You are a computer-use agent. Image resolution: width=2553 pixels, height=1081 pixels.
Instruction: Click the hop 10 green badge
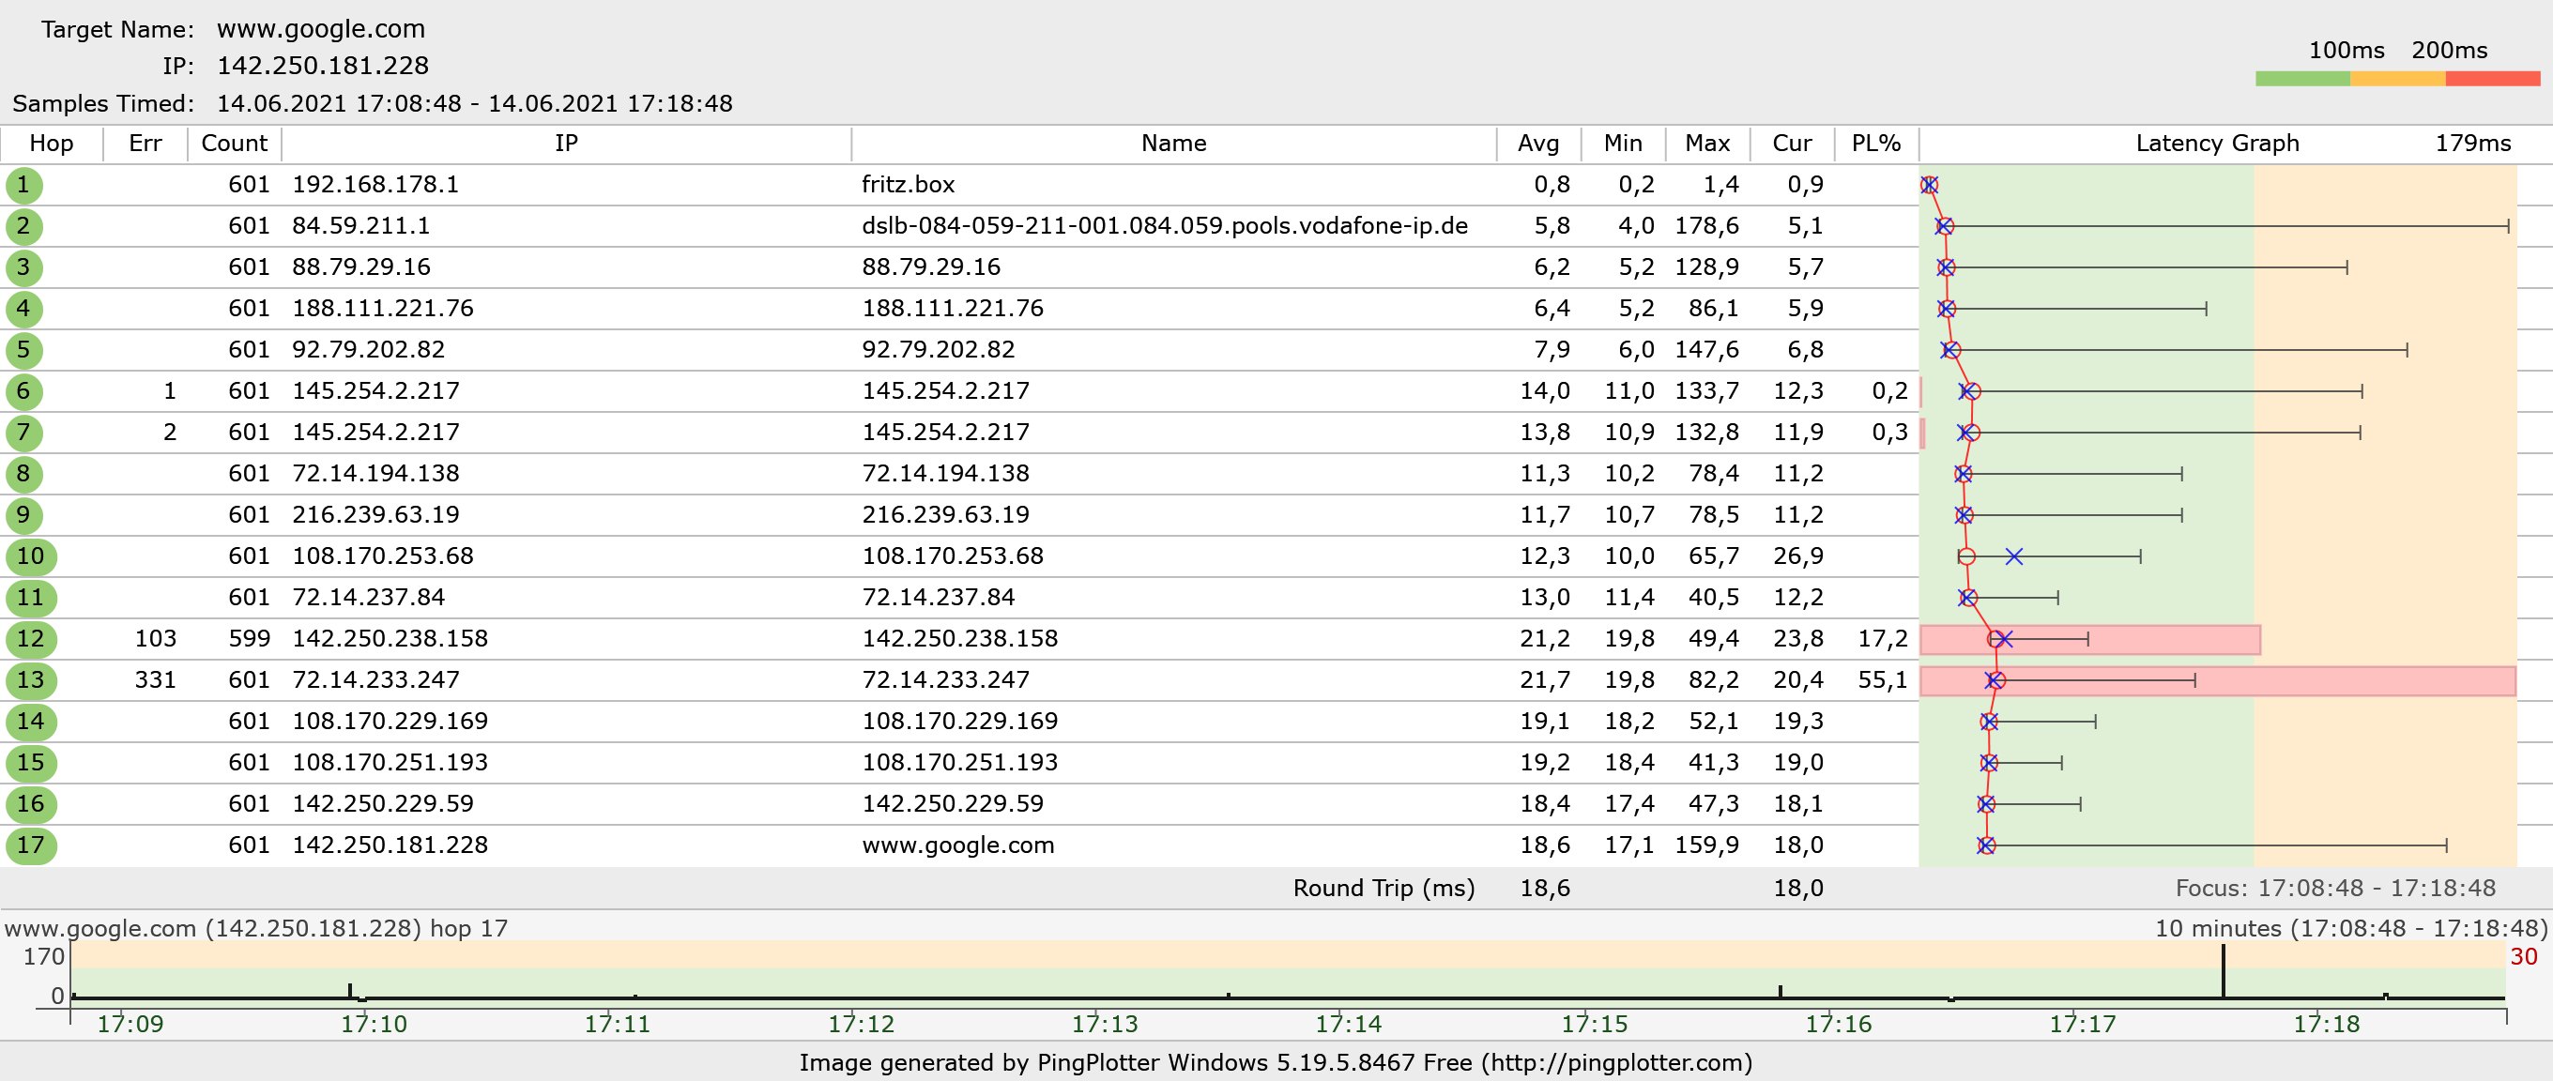pos(31,556)
